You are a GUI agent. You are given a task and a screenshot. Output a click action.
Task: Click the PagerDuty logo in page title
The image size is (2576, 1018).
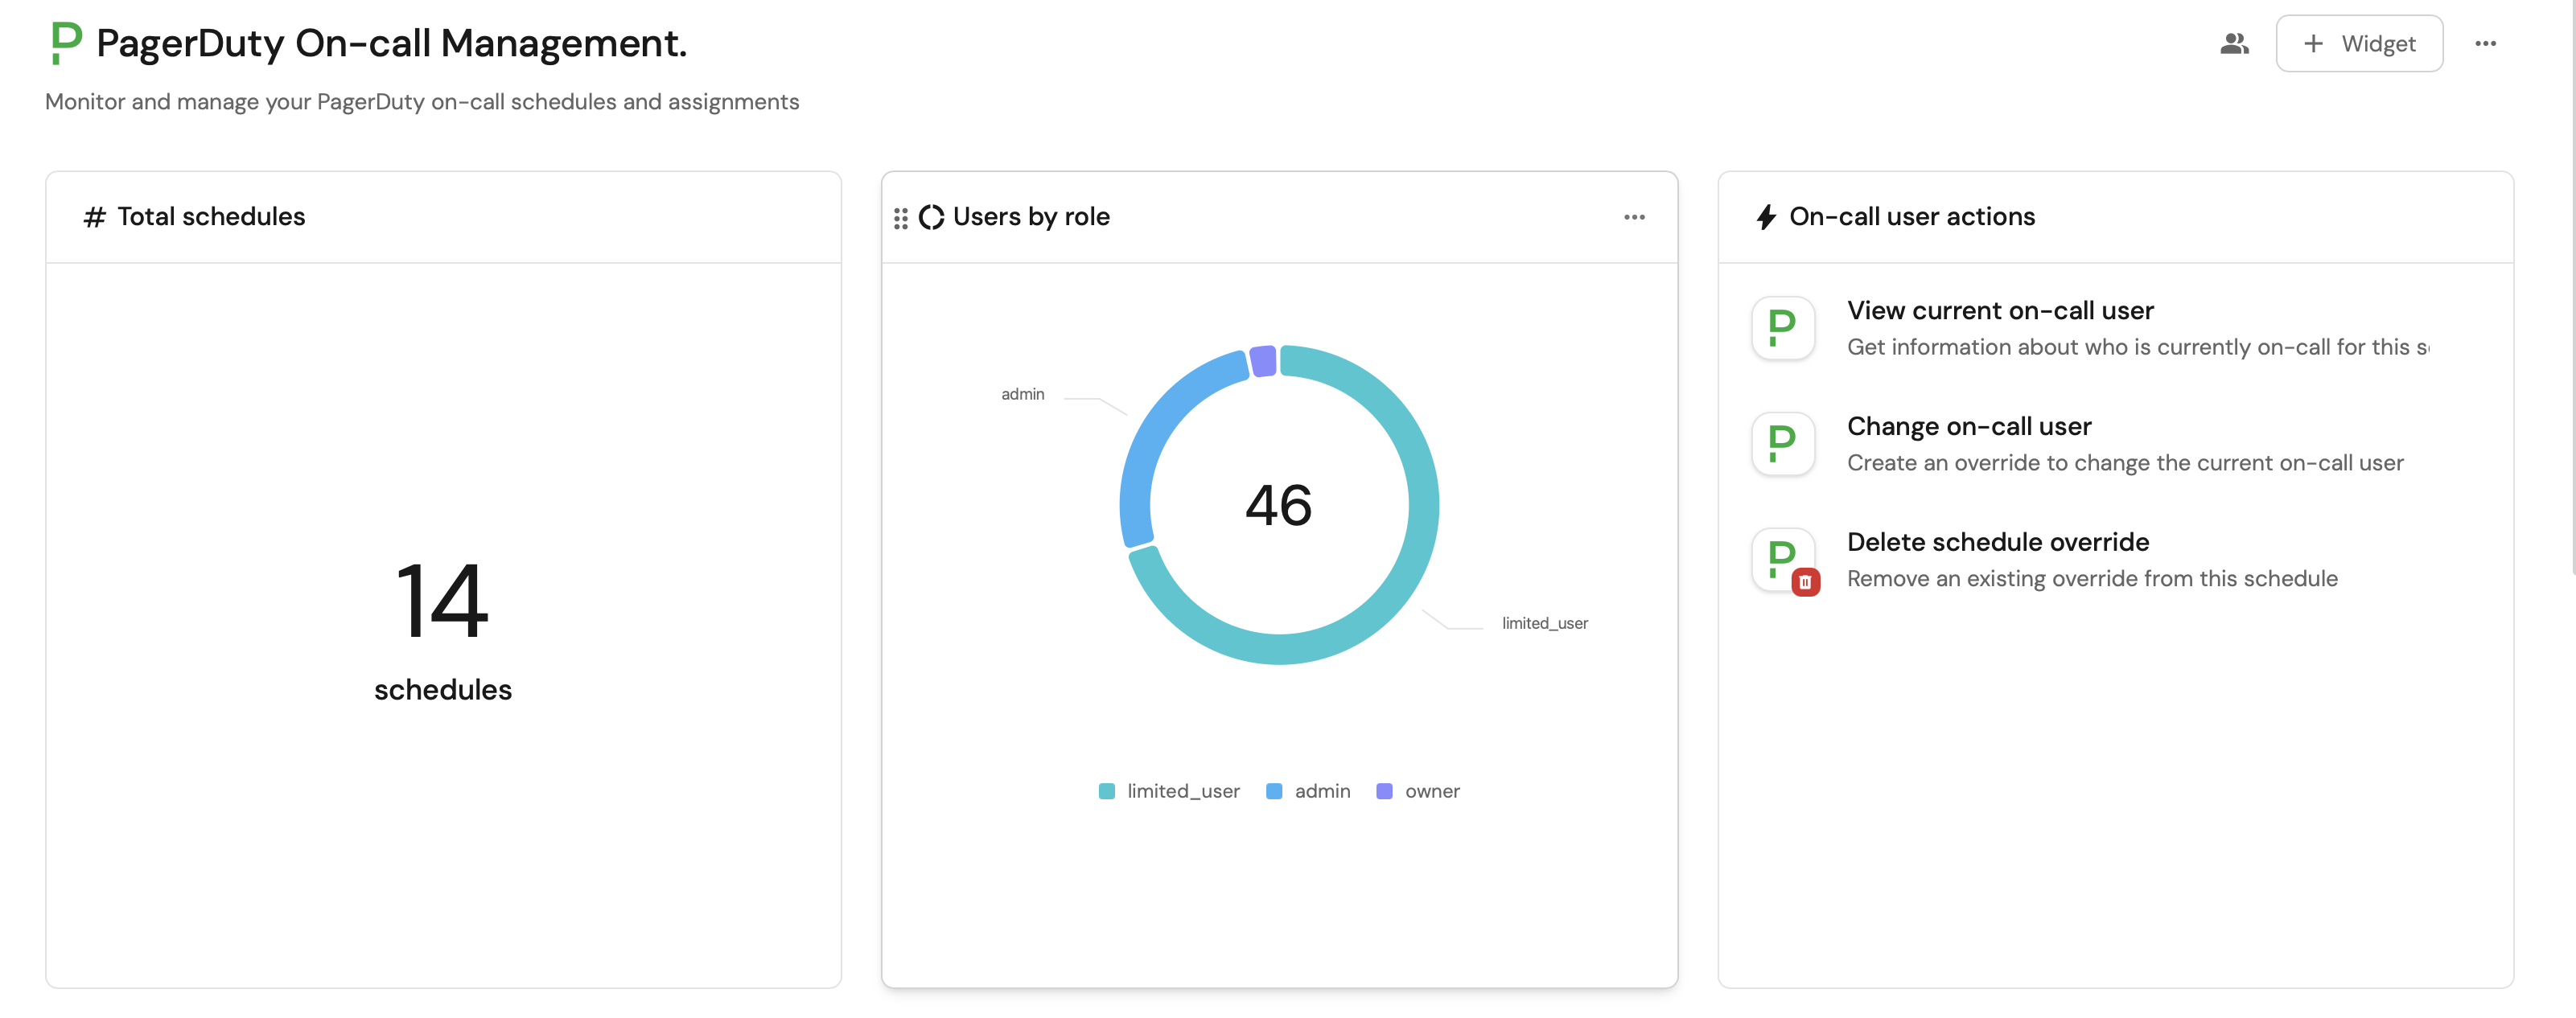tap(66, 43)
